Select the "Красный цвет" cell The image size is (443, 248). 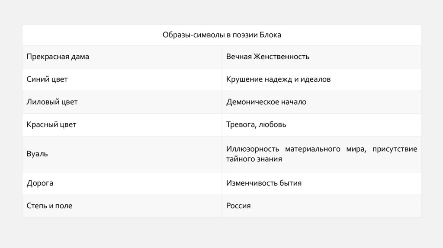(x=51, y=125)
